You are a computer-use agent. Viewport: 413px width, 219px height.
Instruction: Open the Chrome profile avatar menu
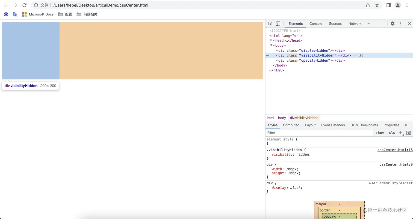point(398,5)
